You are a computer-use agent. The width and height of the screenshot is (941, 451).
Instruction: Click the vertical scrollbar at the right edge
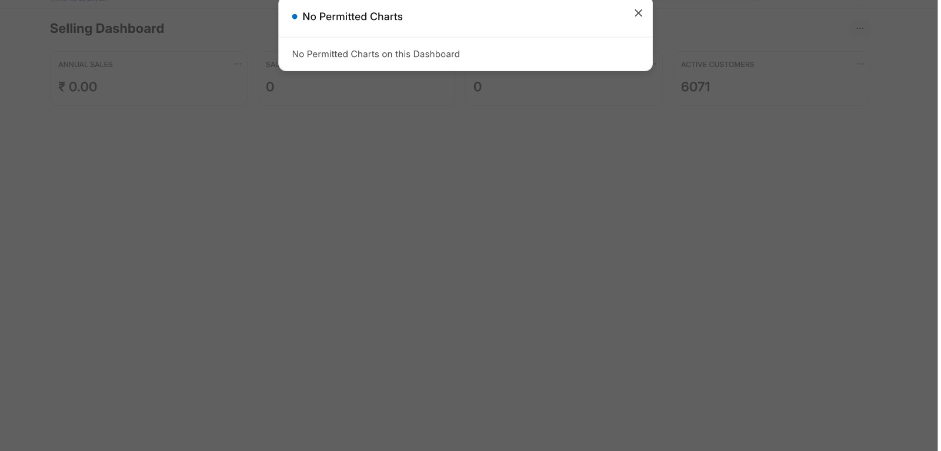(x=939, y=223)
